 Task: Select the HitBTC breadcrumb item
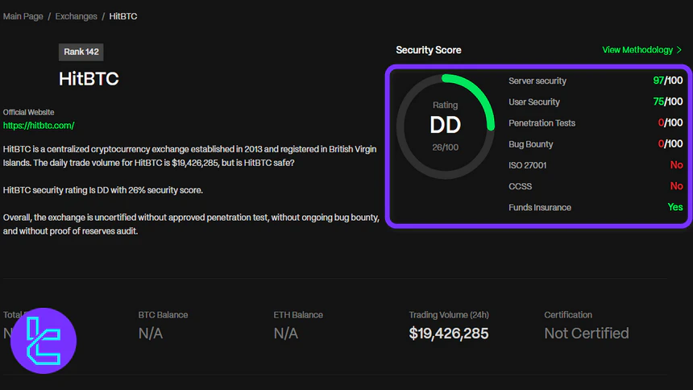click(x=122, y=16)
